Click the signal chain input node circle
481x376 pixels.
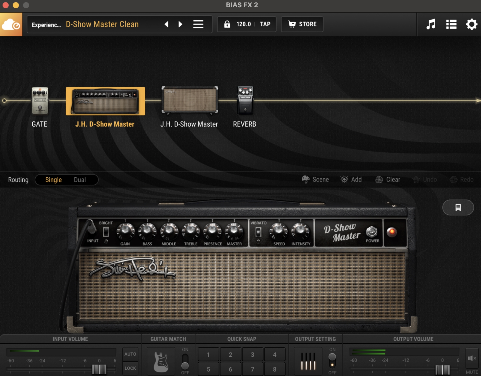[x=4, y=101]
